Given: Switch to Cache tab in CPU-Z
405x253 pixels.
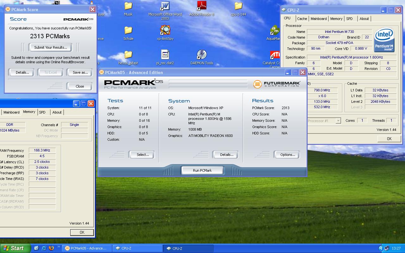Looking at the screenshot, I should 302,19.
